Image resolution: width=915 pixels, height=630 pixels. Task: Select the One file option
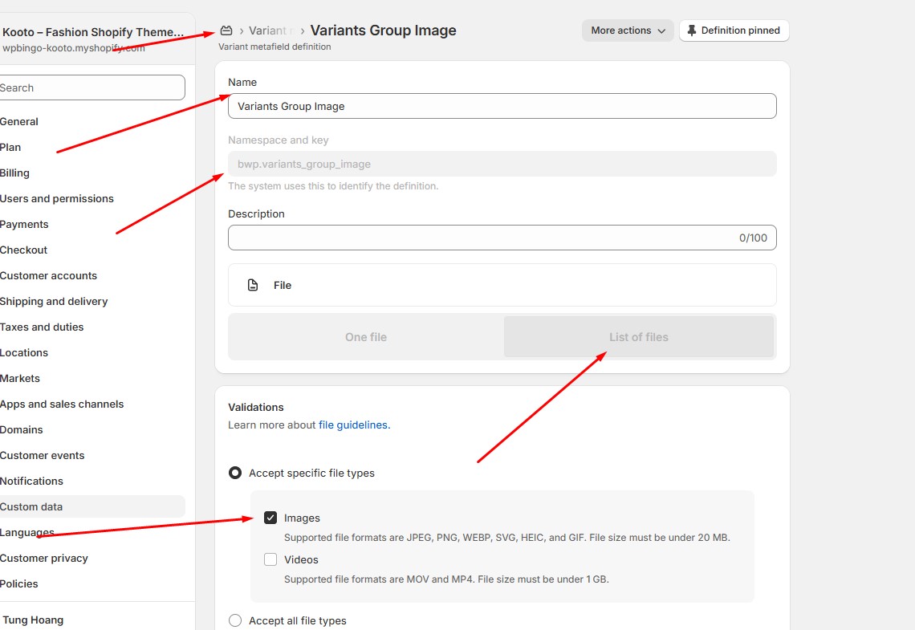(366, 337)
